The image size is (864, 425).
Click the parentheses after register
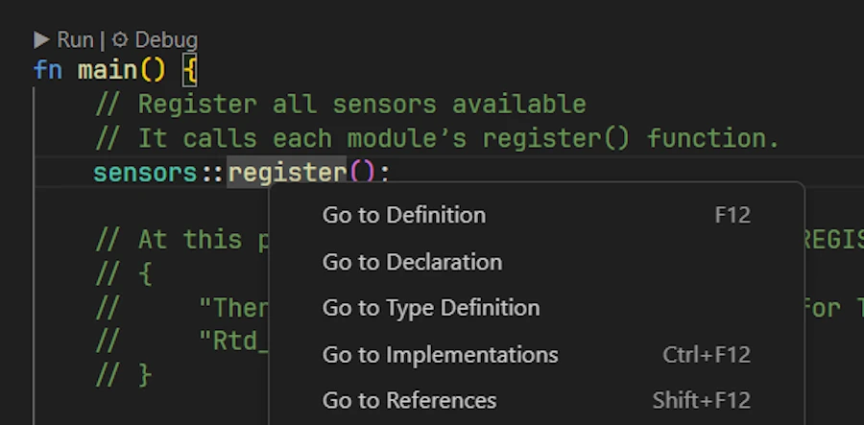[x=362, y=173]
